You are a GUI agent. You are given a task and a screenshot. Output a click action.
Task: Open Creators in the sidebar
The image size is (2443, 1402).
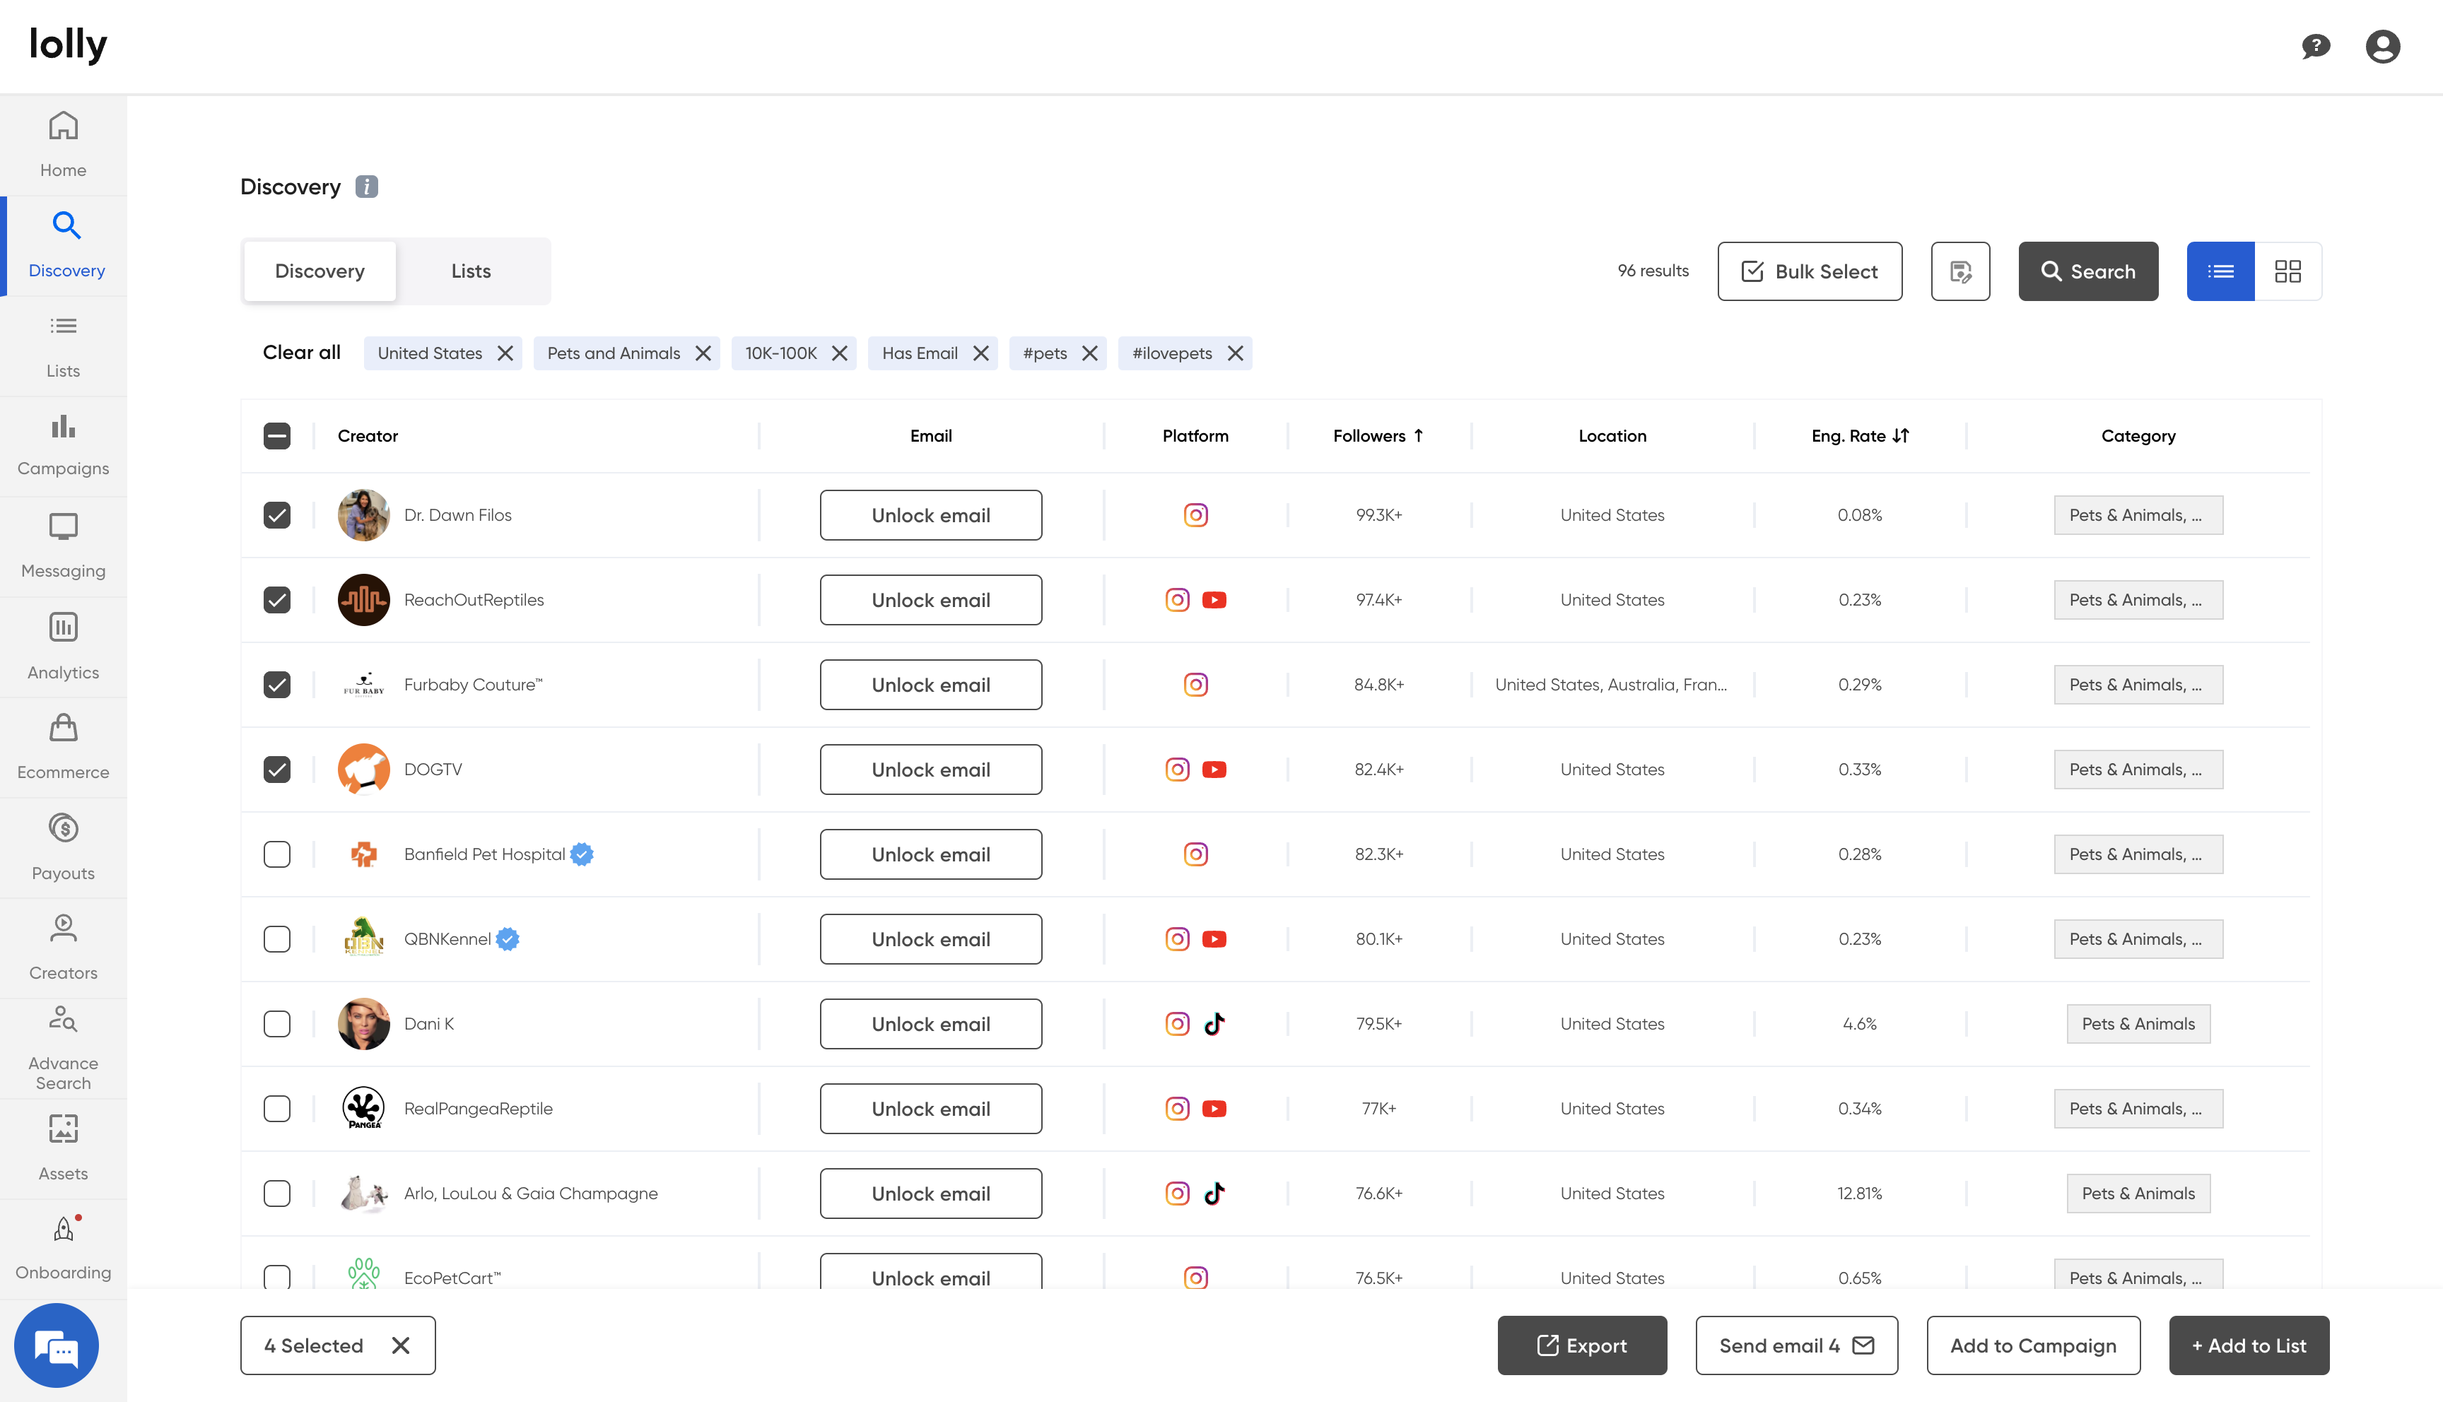tap(64, 948)
